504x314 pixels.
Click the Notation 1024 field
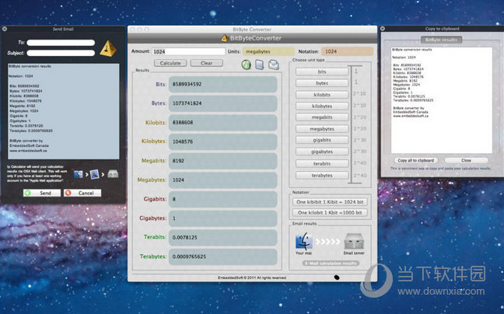(x=348, y=51)
